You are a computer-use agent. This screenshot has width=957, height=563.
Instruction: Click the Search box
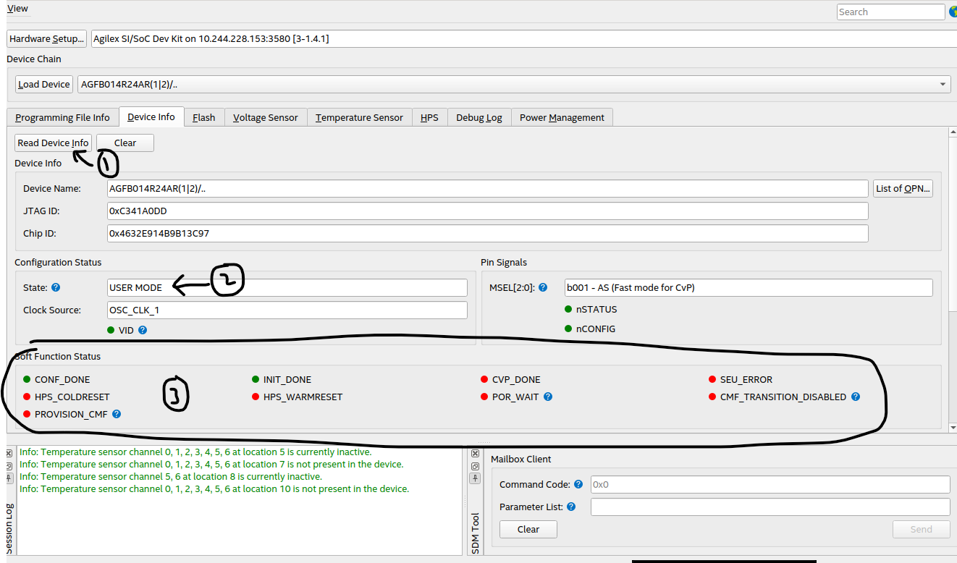click(890, 12)
